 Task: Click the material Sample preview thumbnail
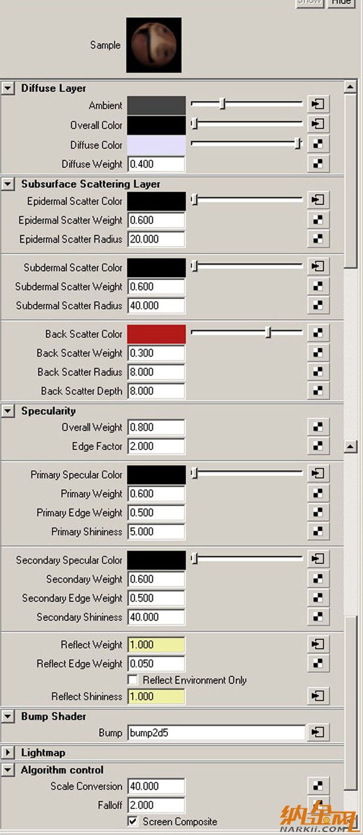(154, 45)
